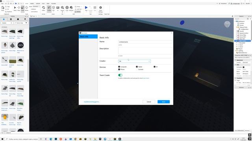Expand Workspace node in Explorer
The width and height of the screenshot is (252, 141).
pos(235,21)
